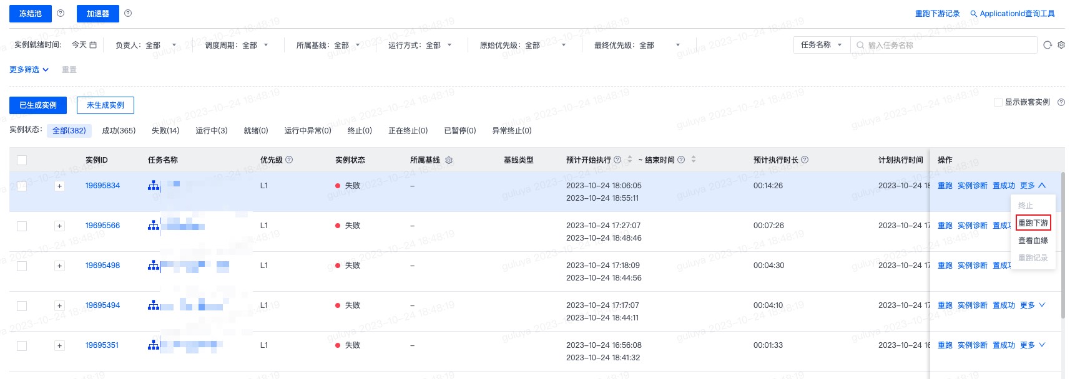Tick checkbox for instance 19695351
Viewport: 1080px width, 379px height.
click(22, 345)
